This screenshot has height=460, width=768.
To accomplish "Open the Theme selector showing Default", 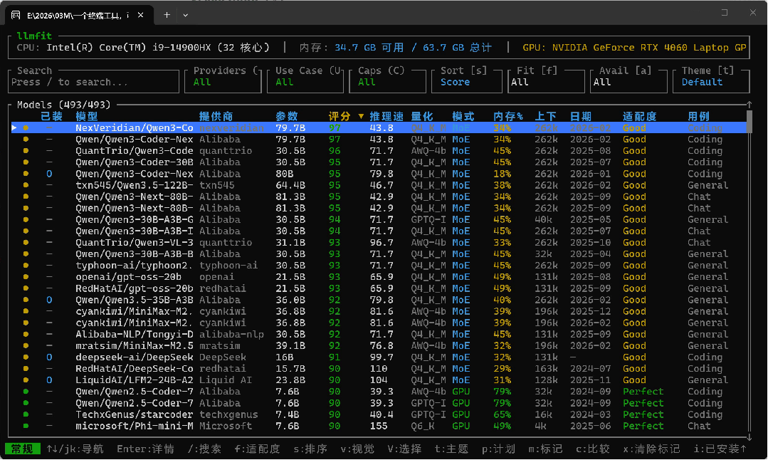I will click(x=712, y=81).
